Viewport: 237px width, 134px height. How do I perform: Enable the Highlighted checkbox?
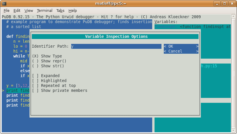tap(35, 81)
